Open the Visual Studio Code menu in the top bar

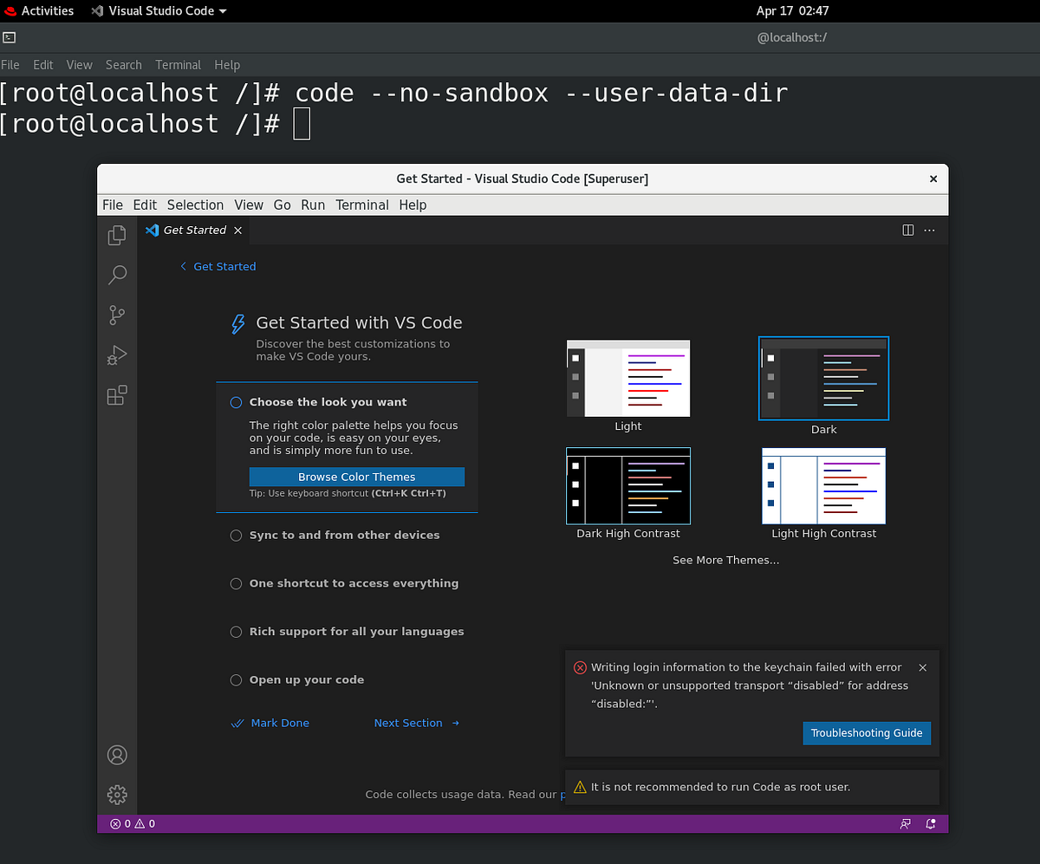pos(159,10)
